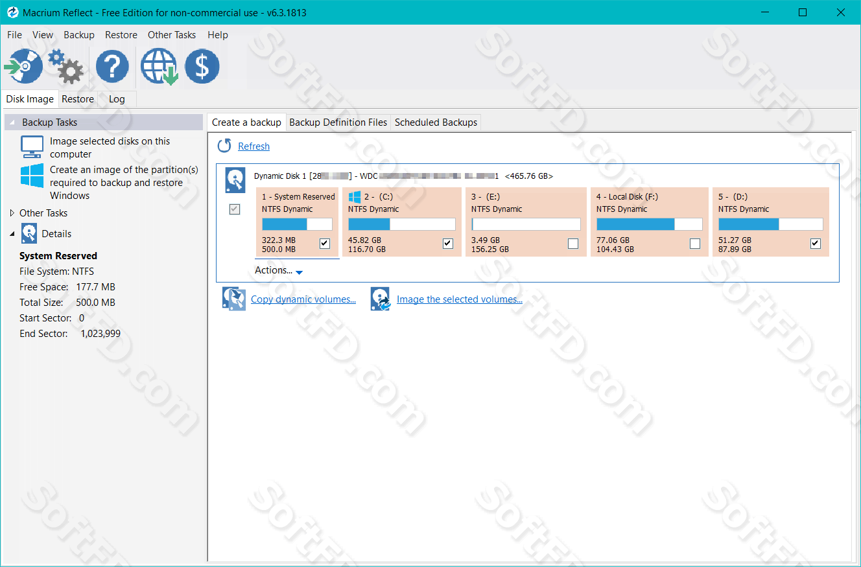Click the E: partition usage bar
861x567 pixels.
click(x=526, y=224)
